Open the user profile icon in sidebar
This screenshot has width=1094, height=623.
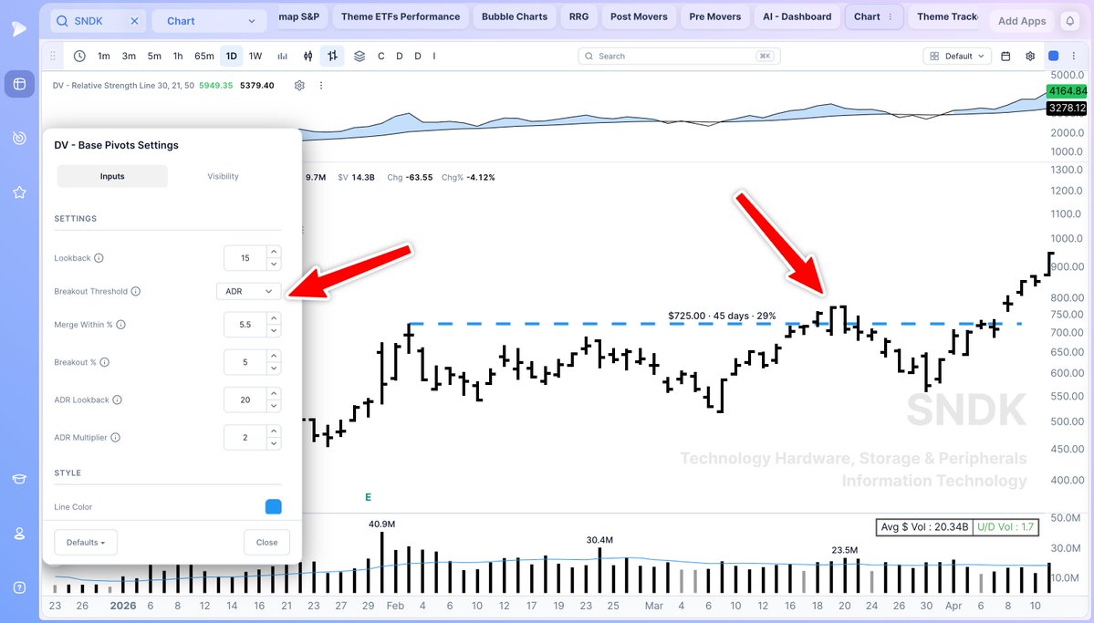coord(19,534)
